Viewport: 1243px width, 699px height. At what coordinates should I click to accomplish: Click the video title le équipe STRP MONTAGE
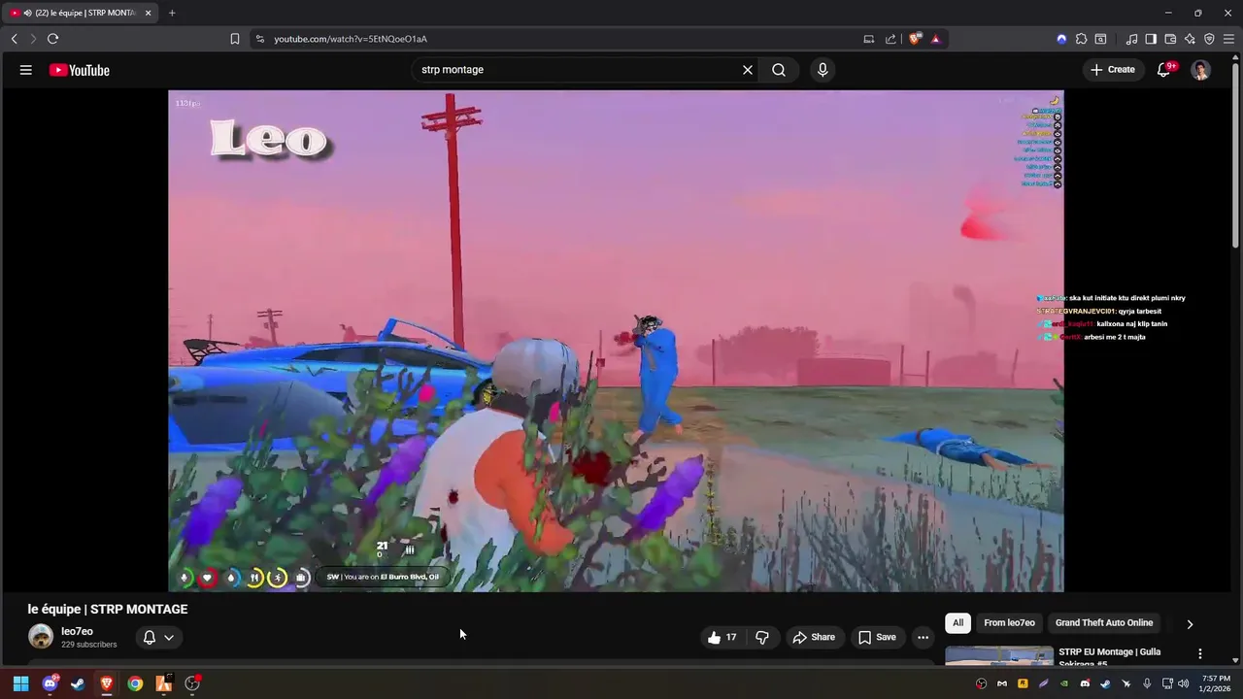tap(108, 610)
